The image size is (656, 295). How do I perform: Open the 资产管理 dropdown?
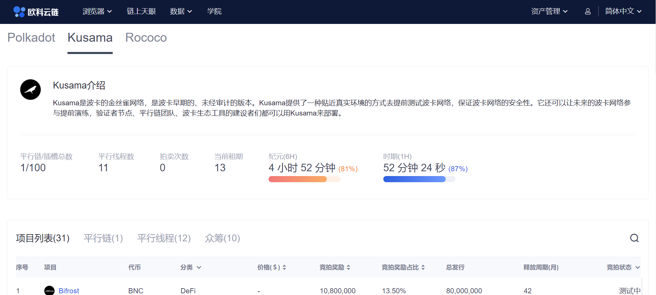549,12
